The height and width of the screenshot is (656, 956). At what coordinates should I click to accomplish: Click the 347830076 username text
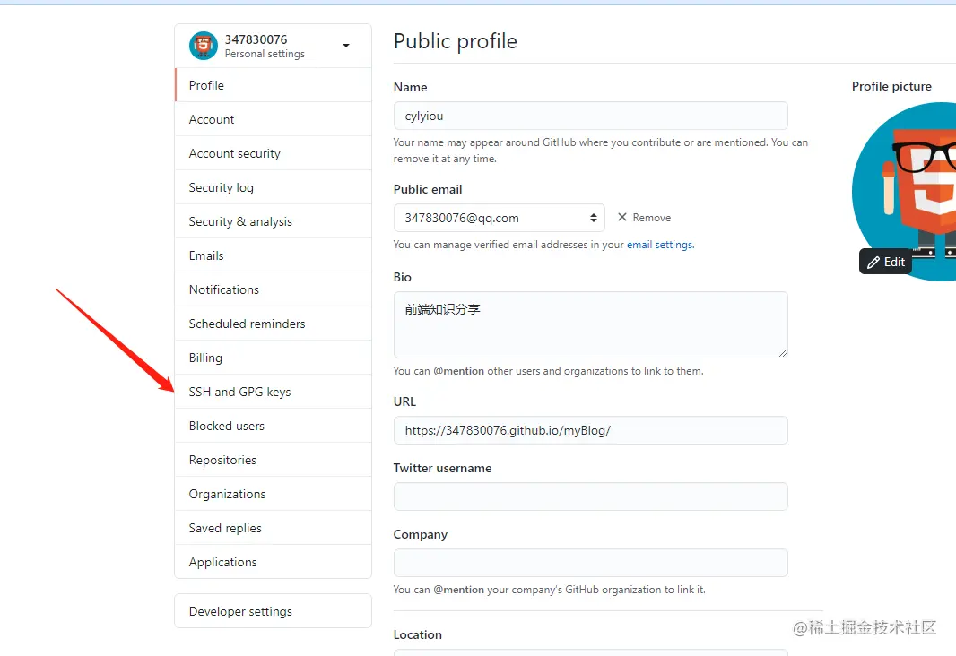click(256, 39)
